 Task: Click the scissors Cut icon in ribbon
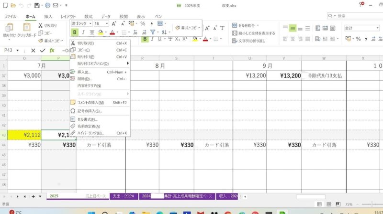[40, 25]
